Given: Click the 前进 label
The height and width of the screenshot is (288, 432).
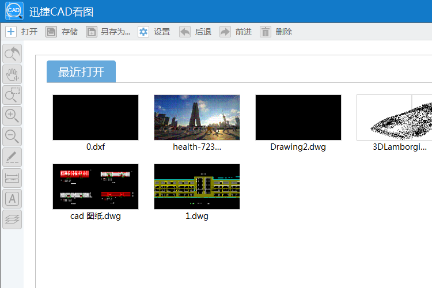Looking at the screenshot, I should point(244,32).
